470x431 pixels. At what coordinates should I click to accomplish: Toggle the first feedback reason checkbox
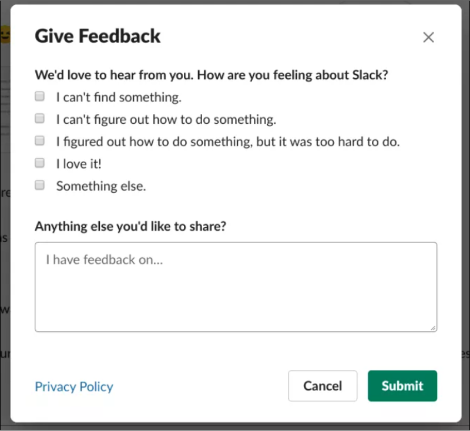tap(39, 96)
